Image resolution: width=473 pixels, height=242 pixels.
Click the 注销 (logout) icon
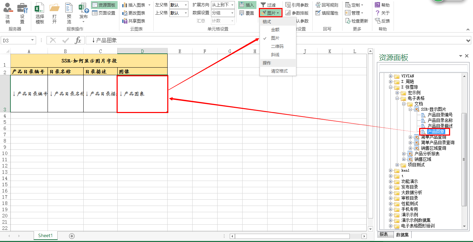tap(8, 13)
